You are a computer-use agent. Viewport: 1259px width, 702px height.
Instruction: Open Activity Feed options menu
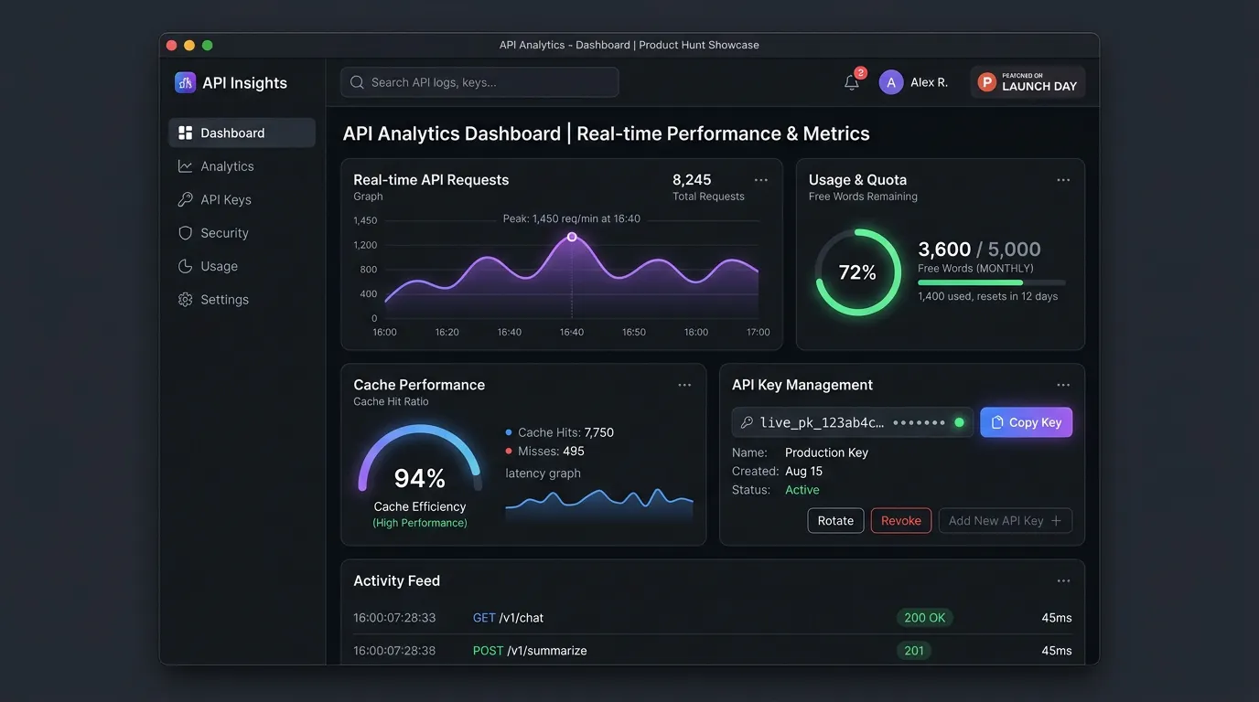pos(1063,580)
